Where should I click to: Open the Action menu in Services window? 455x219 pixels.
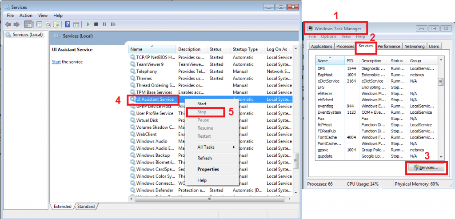26,16
